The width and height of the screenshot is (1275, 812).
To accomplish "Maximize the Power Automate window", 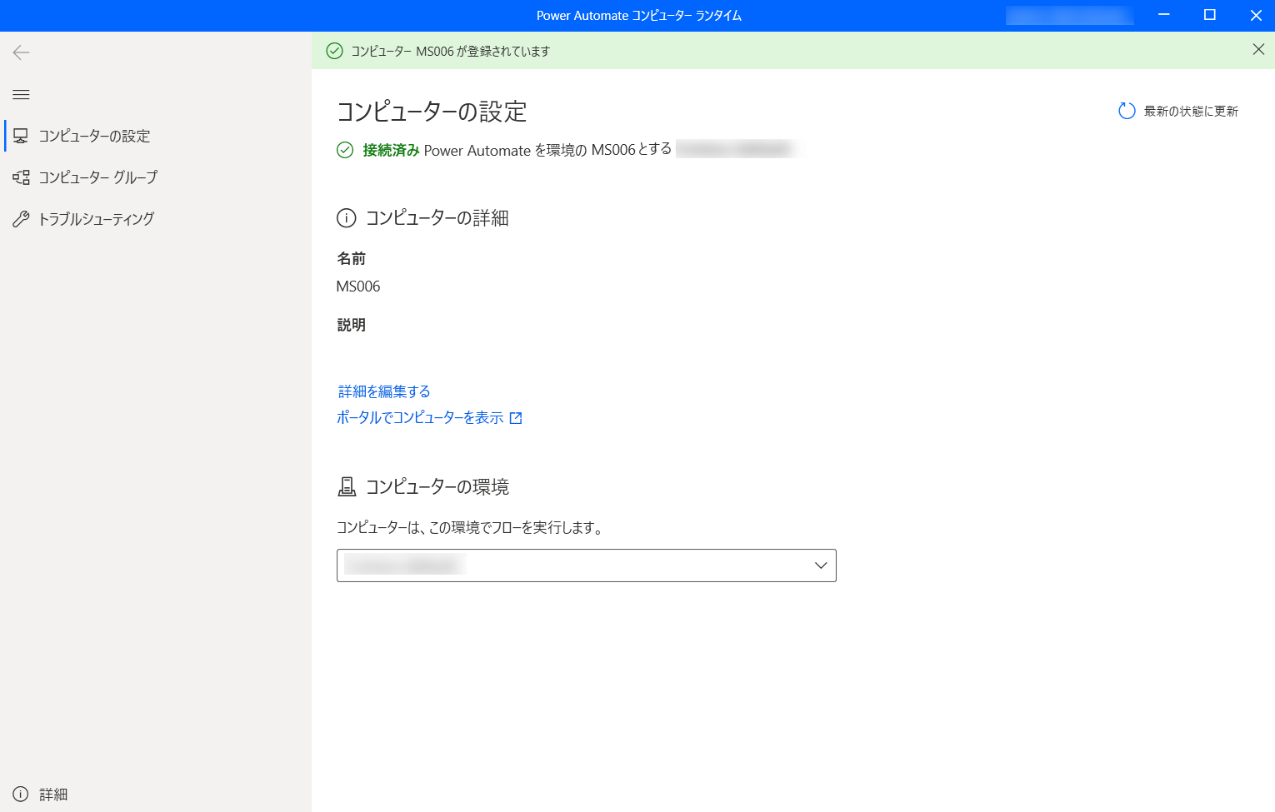I will click(1210, 15).
